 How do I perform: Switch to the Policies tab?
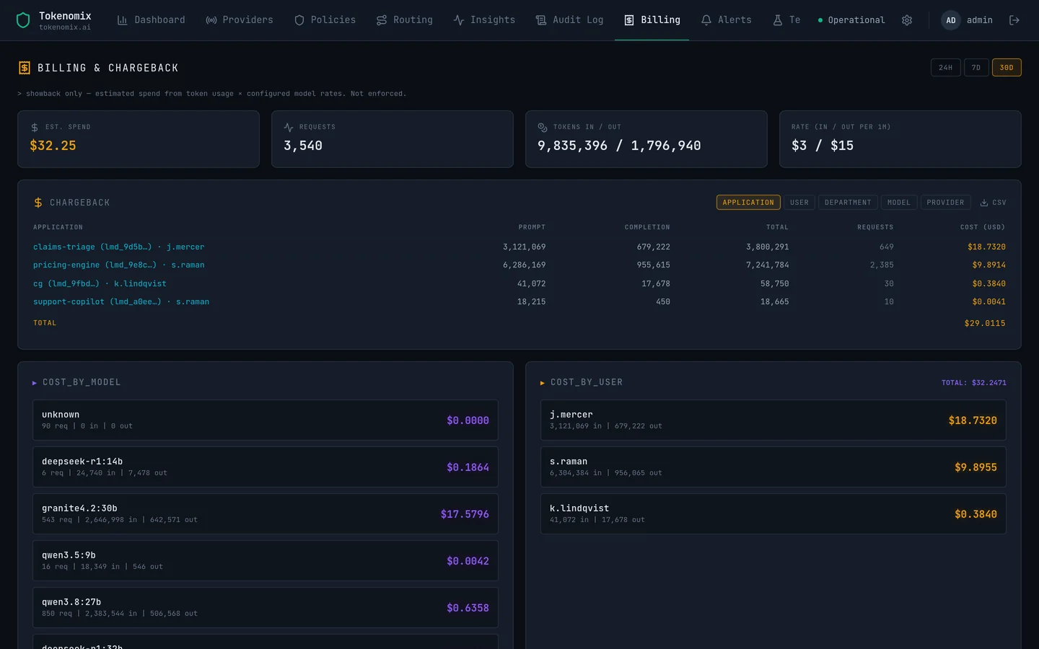click(x=325, y=20)
